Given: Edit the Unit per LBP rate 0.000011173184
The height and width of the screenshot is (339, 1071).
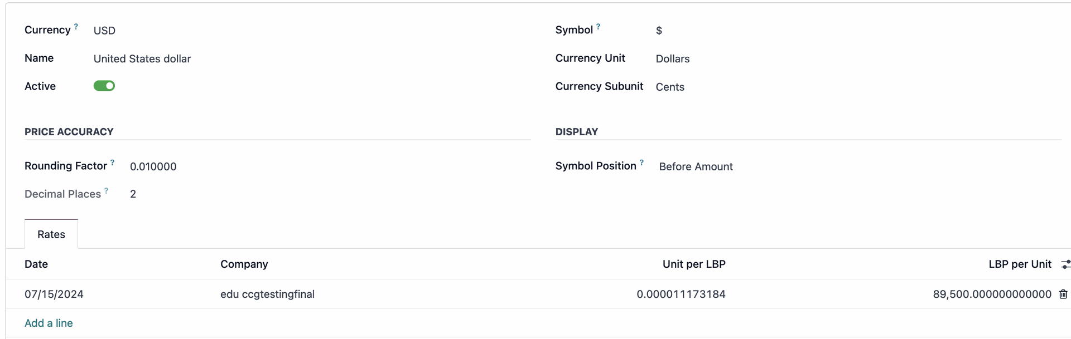Looking at the screenshot, I should [681, 294].
